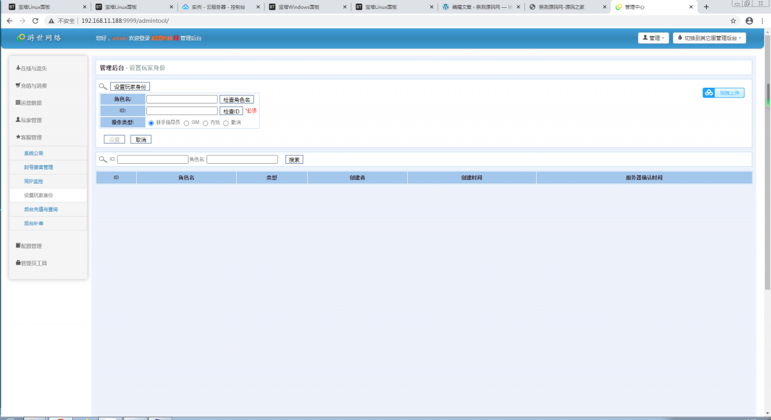Click the 游世网络 logo
Screen dimensions: 771x420
(39, 37)
